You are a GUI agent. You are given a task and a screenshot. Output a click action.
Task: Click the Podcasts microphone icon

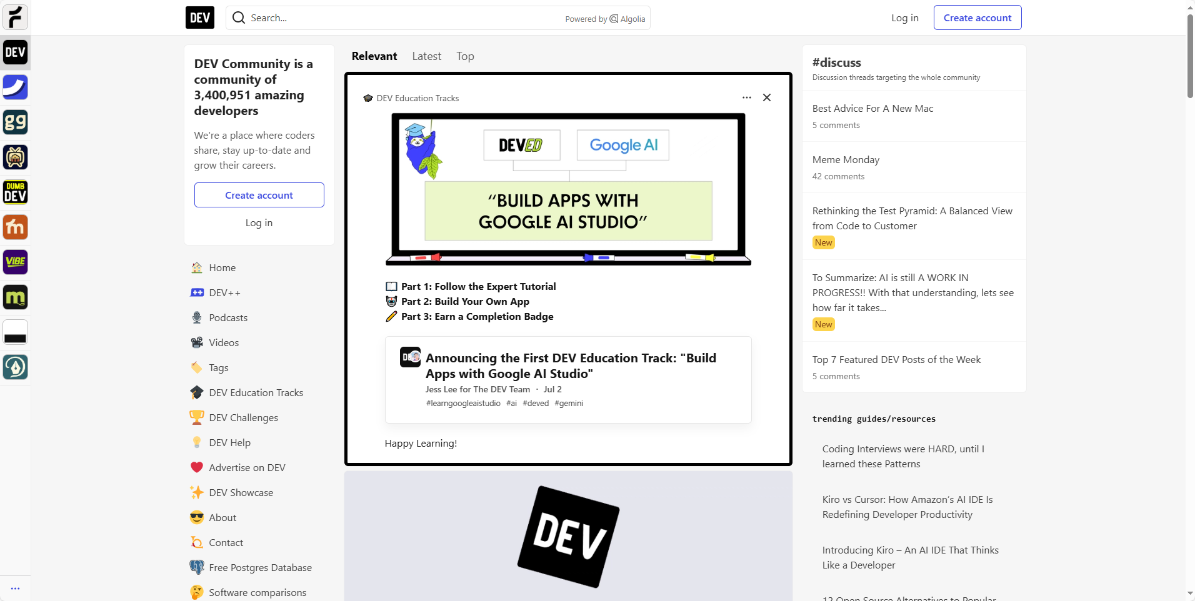coord(197,317)
